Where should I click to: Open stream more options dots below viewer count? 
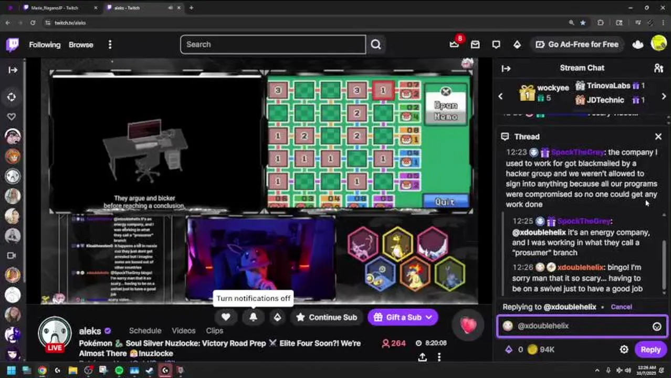coord(439,357)
